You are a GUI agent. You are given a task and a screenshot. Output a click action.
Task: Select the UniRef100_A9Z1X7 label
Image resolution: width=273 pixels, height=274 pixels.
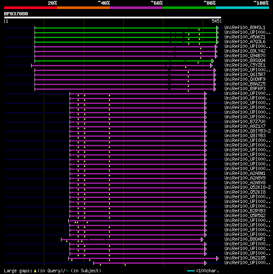[x=245, y=126]
